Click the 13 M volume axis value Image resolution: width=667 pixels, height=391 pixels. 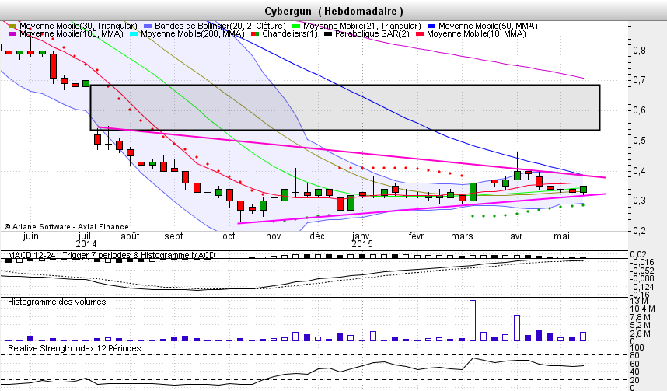coord(639,302)
